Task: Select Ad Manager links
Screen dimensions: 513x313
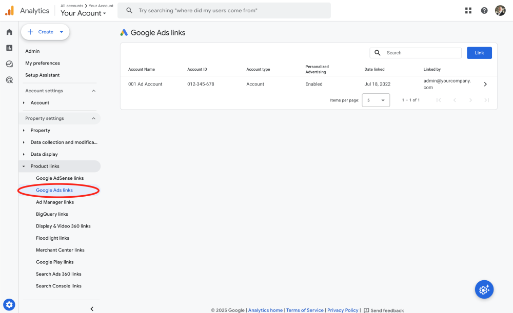Action: click(55, 202)
